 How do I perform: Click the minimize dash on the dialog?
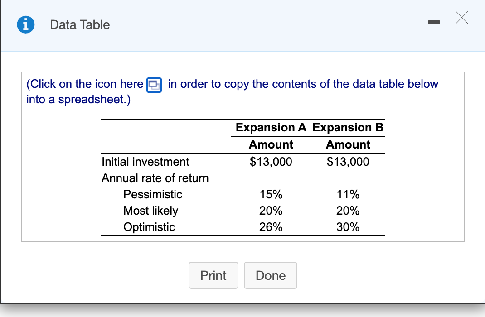pyautogui.click(x=434, y=22)
